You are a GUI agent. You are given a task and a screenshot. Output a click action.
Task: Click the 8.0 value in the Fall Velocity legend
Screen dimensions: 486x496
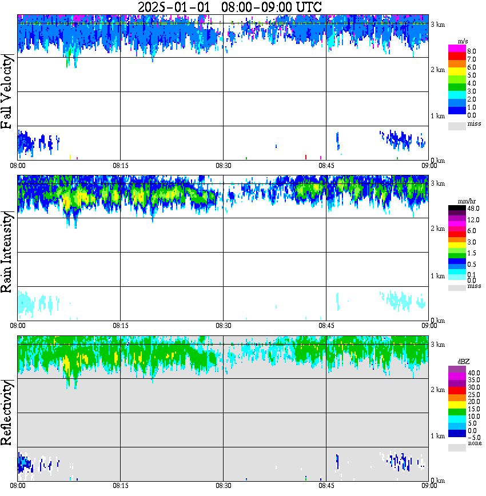tap(472, 51)
